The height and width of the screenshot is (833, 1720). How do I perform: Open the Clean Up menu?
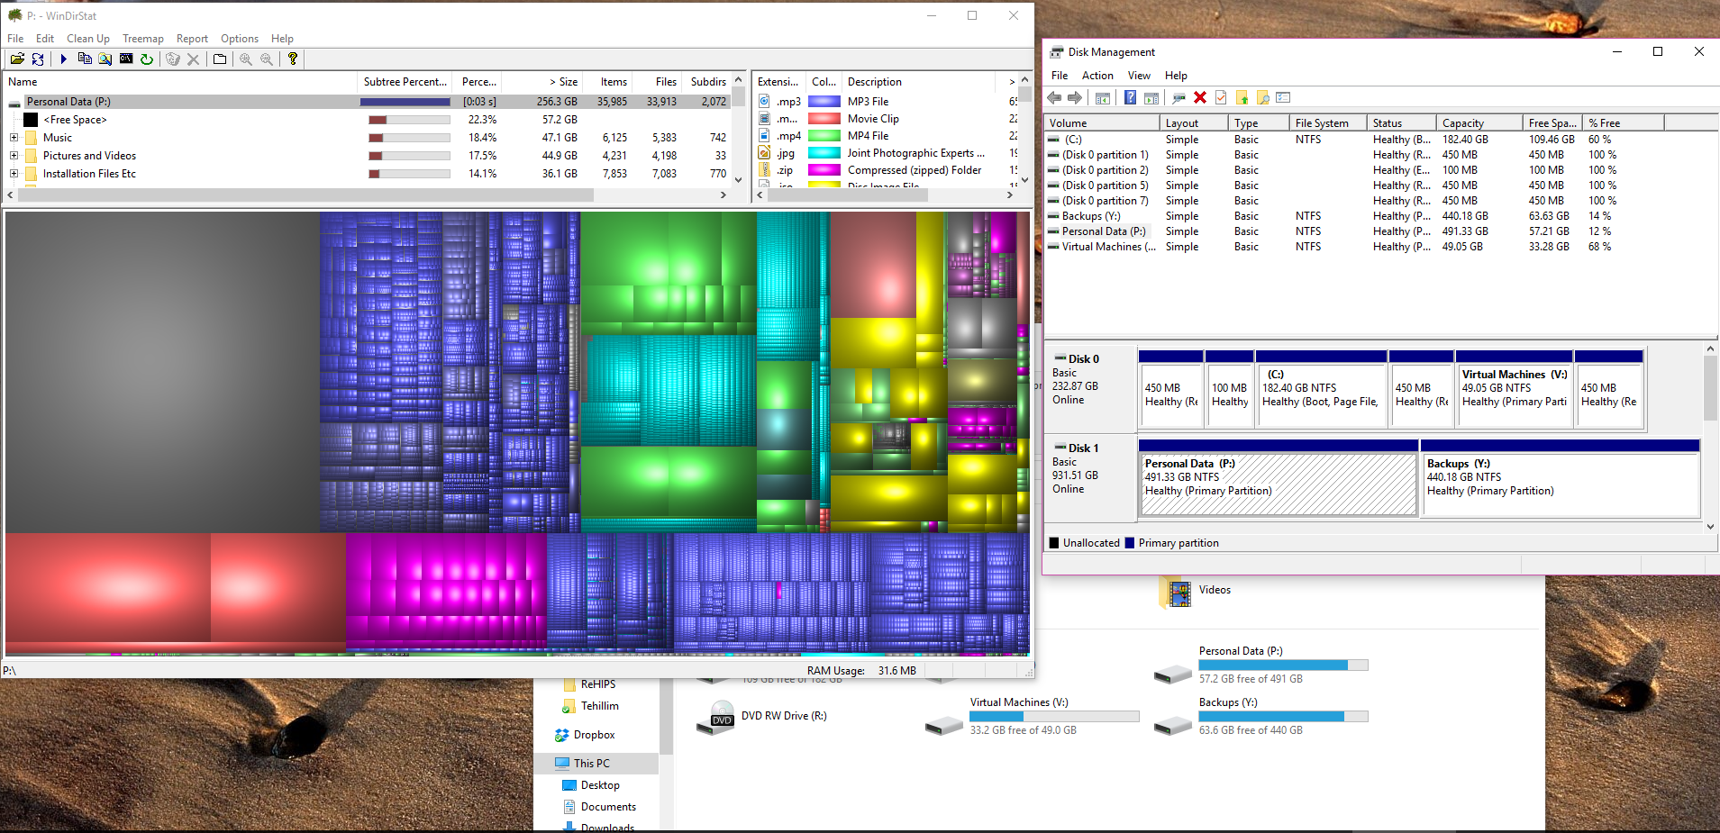coord(87,39)
